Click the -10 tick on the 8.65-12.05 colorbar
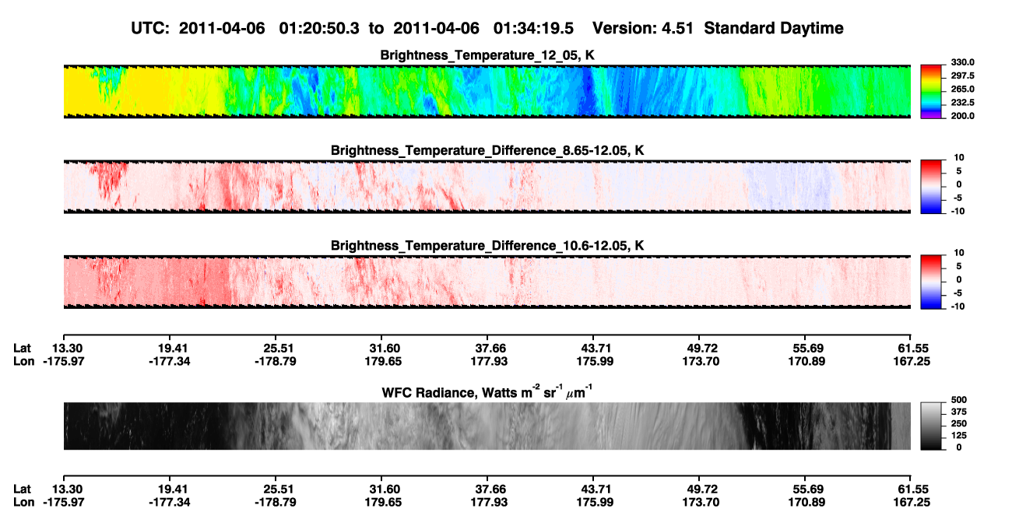Image resolution: width=1012 pixels, height=519 pixels. coord(959,211)
